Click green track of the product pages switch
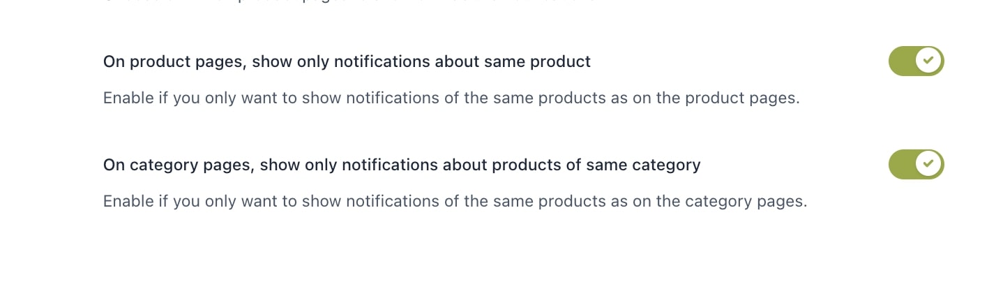This screenshot has height=282, width=1003. click(901, 61)
